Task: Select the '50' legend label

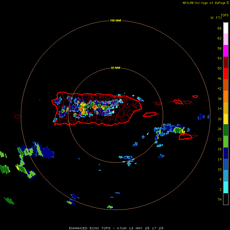Action: pyautogui.click(x=220, y=68)
